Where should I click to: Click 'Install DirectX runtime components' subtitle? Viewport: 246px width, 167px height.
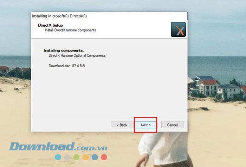(70, 30)
